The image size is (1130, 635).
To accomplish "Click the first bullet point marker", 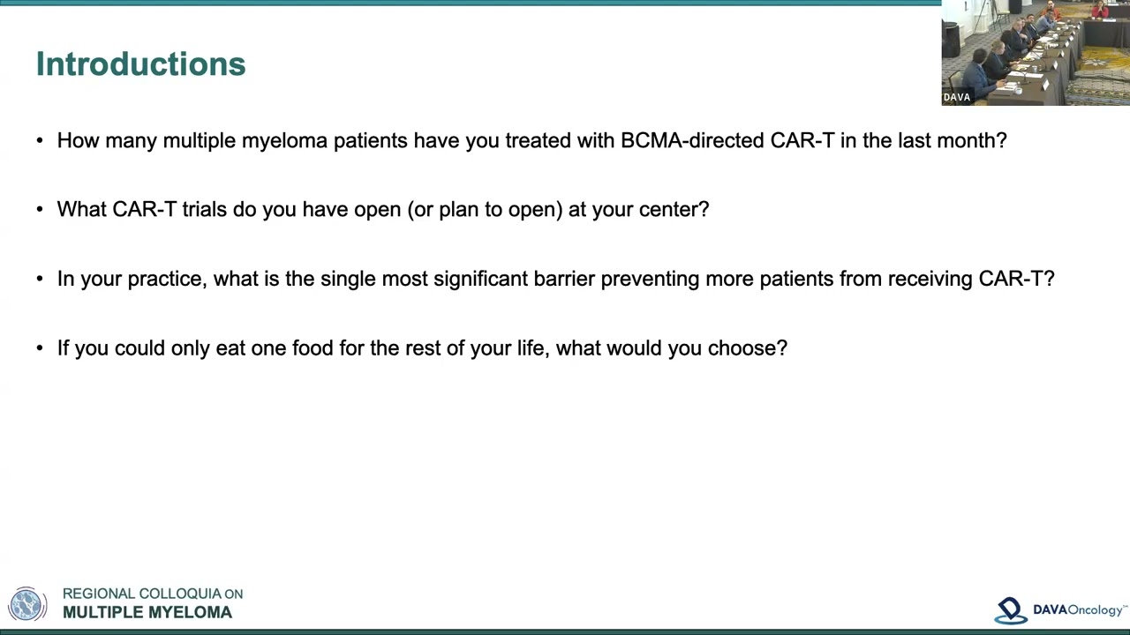I will (x=40, y=141).
